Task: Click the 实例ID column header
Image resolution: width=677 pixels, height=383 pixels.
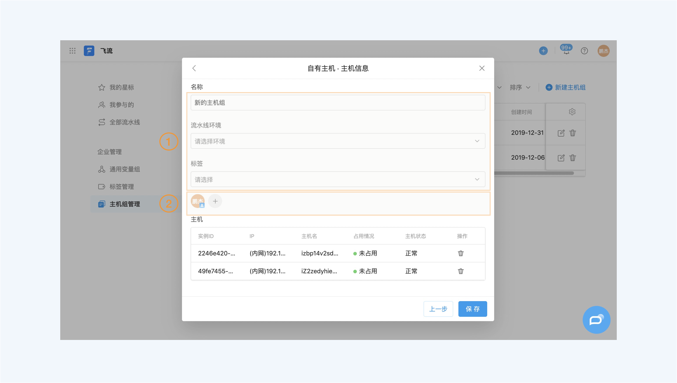Action: pos(206,236)
